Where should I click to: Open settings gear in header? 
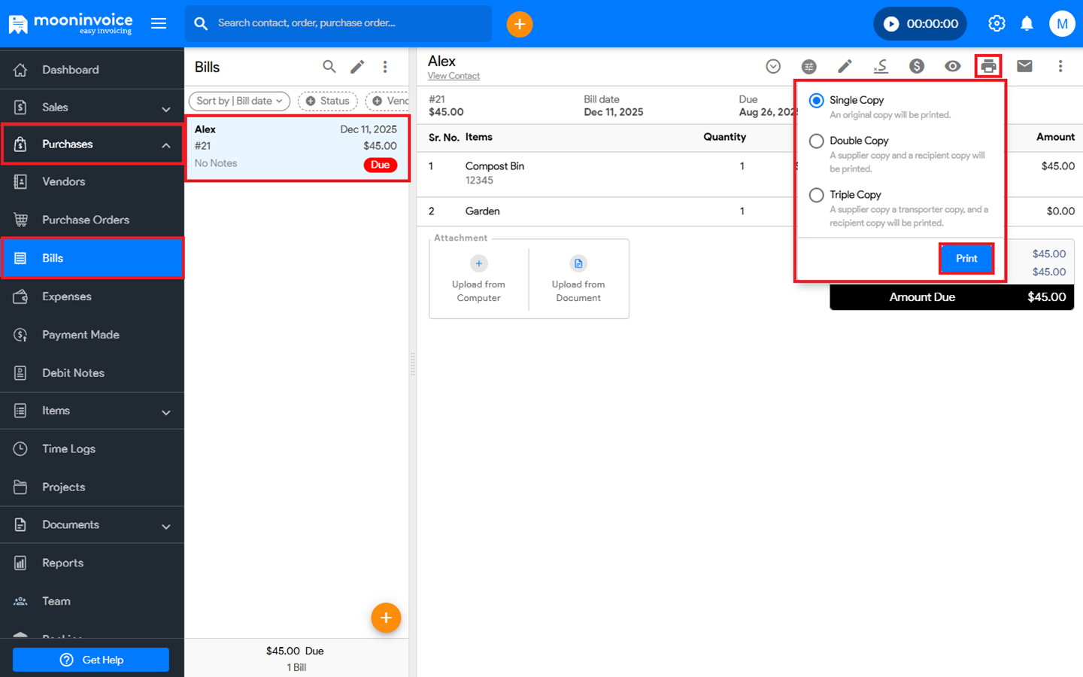[997, 24]
